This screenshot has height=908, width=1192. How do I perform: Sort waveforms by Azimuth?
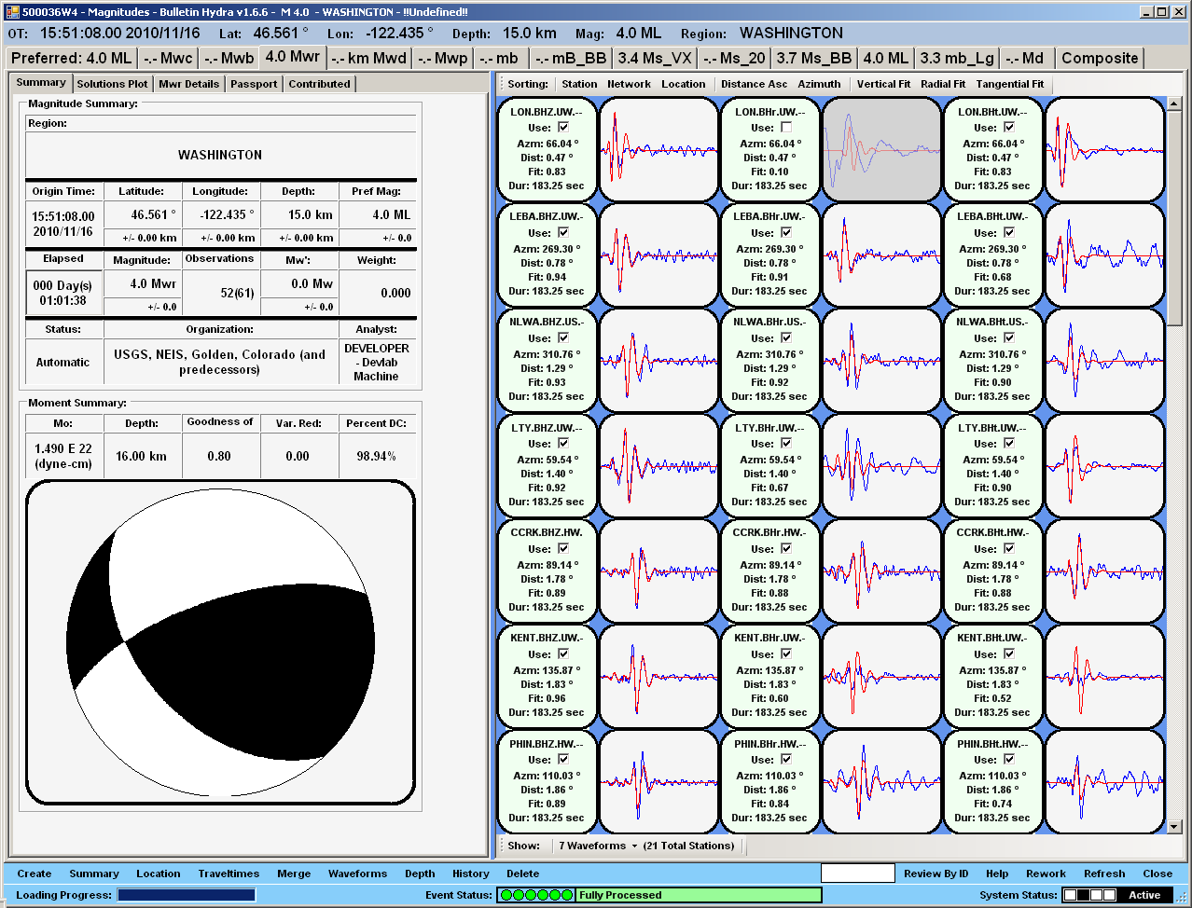pos(819,84)
